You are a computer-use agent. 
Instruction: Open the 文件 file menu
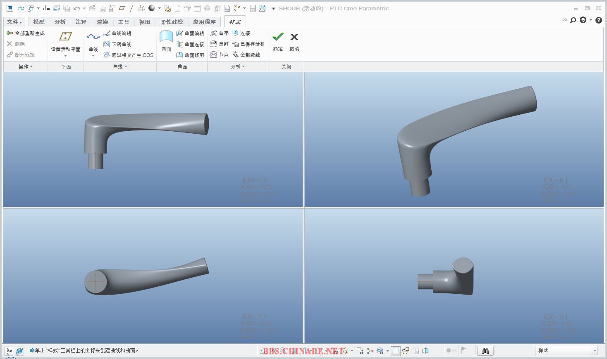14,22
